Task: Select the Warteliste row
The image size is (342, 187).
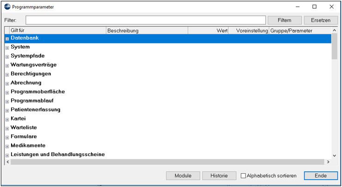Action: (x=168, y=128)
